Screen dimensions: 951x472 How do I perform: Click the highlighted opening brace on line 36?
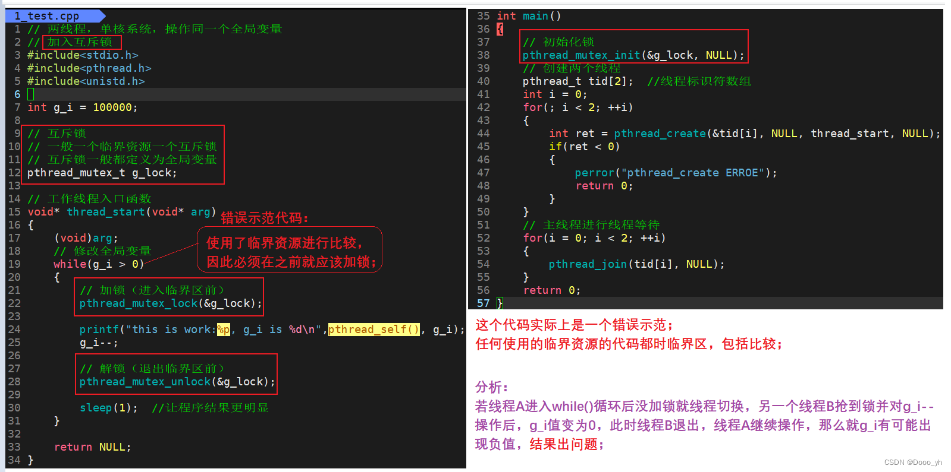500,29
